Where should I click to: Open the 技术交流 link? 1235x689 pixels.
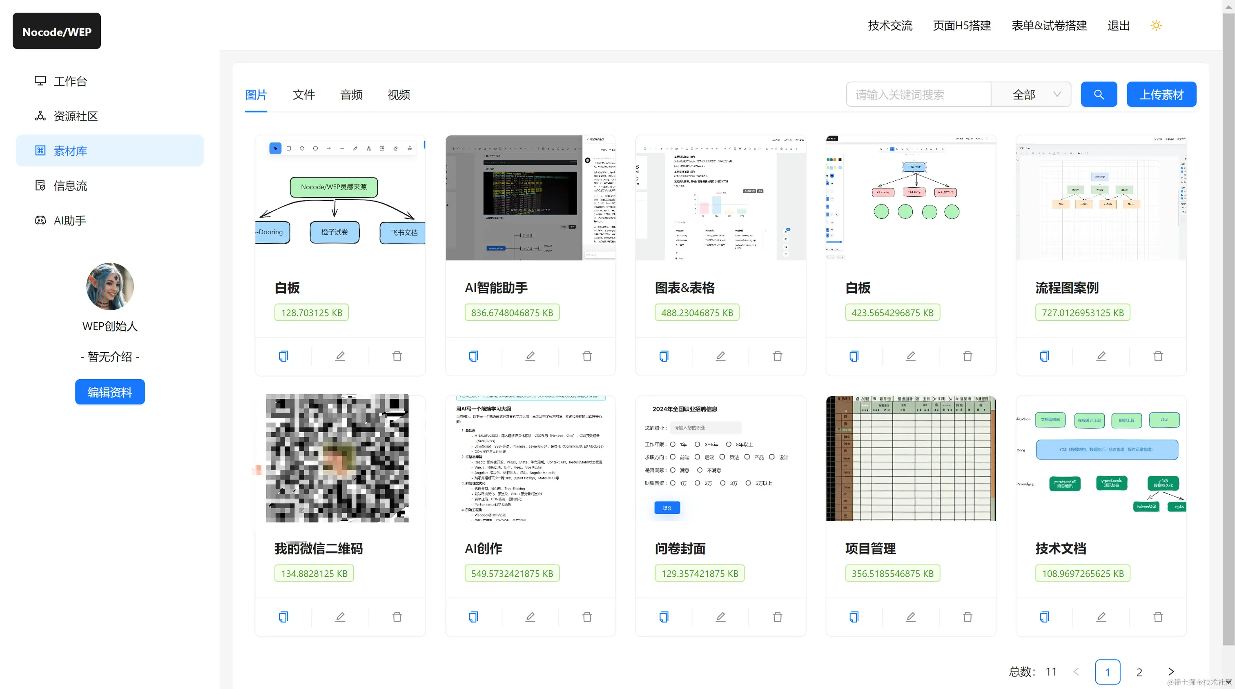(x=890, y=25)
